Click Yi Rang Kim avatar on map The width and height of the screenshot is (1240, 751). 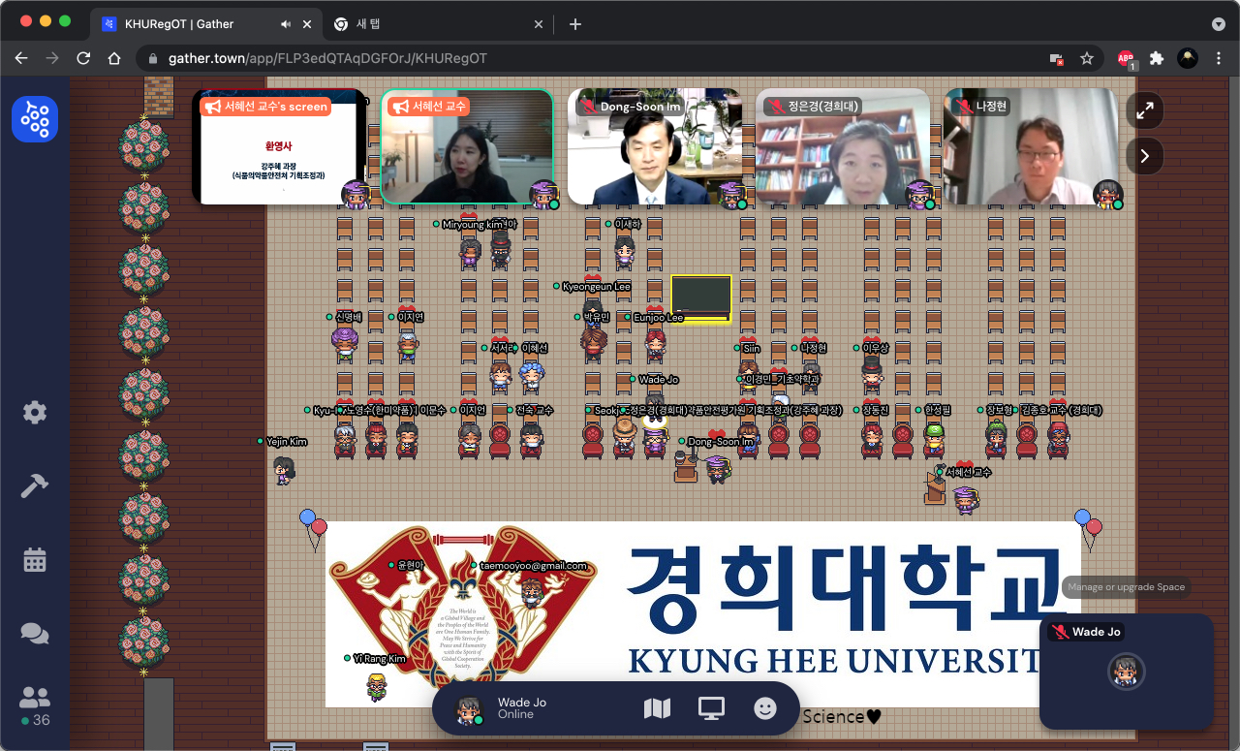click(x=377, y=687)
